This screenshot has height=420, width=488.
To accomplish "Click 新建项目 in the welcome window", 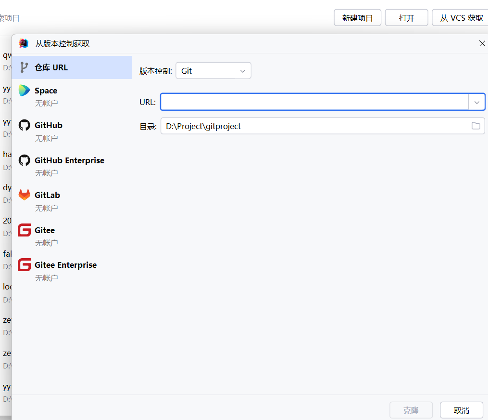I will tap(358, 18).
